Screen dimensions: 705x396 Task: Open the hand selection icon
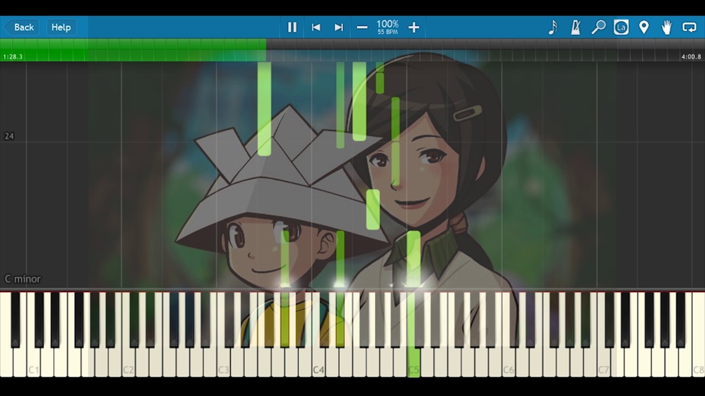[x=666, y=27]
